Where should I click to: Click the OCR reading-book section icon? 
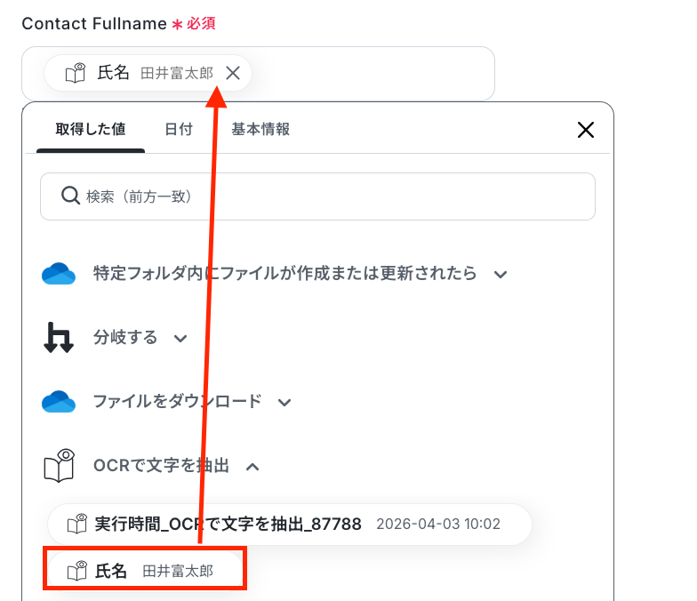(x=59, y=466)
